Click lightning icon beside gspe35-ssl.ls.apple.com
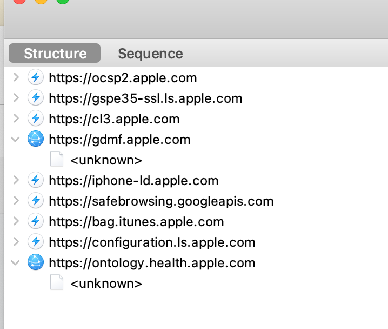Screen dimensions: 388x329 click(x=36, y=98)
